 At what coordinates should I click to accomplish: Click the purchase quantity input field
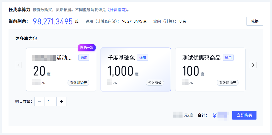click(x=51, y=102)
